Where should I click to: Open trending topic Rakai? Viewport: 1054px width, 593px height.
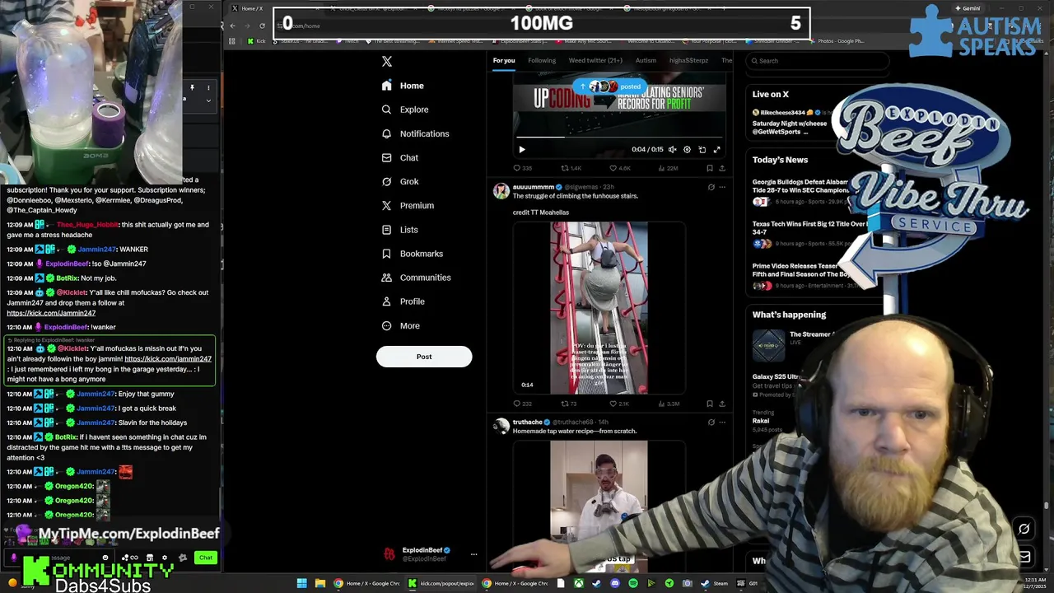click(761, 421)
